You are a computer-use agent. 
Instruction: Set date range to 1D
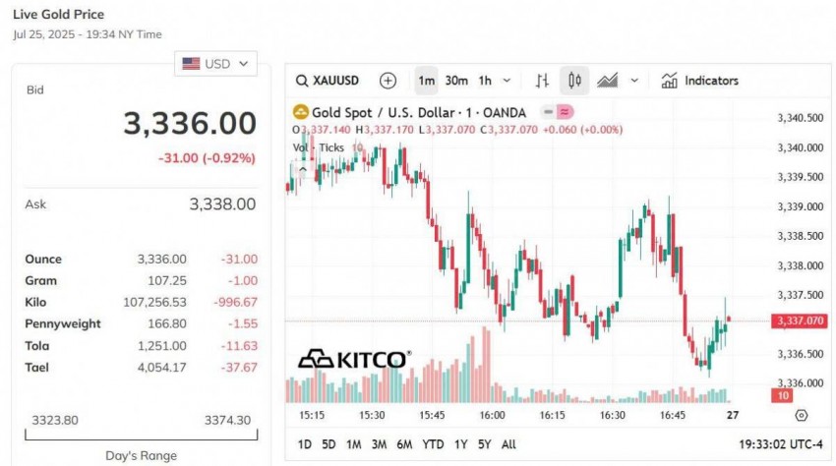tap(305, 444)
